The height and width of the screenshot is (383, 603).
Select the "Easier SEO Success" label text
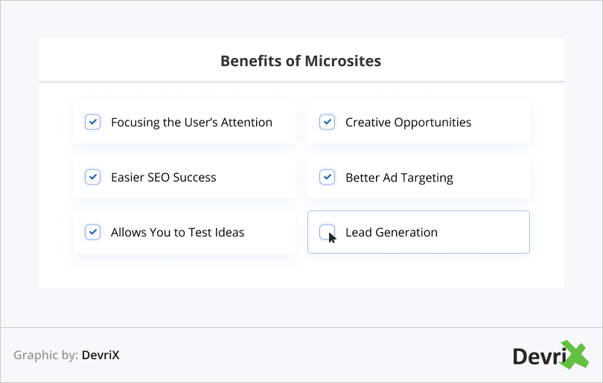point(163,177)
